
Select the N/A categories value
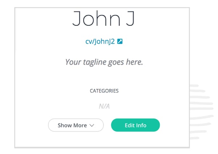[x=104, y=106]
